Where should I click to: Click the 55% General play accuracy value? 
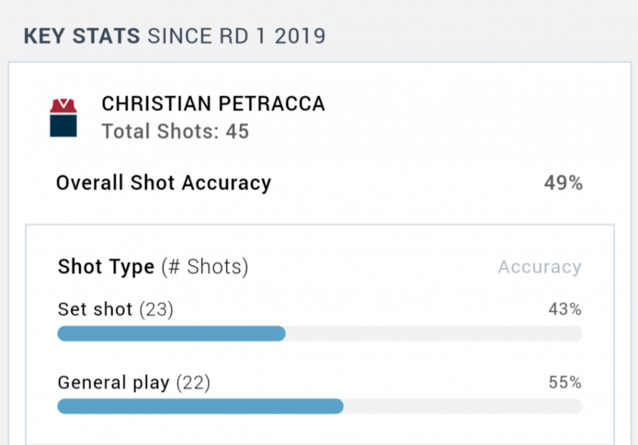[565, 383]
